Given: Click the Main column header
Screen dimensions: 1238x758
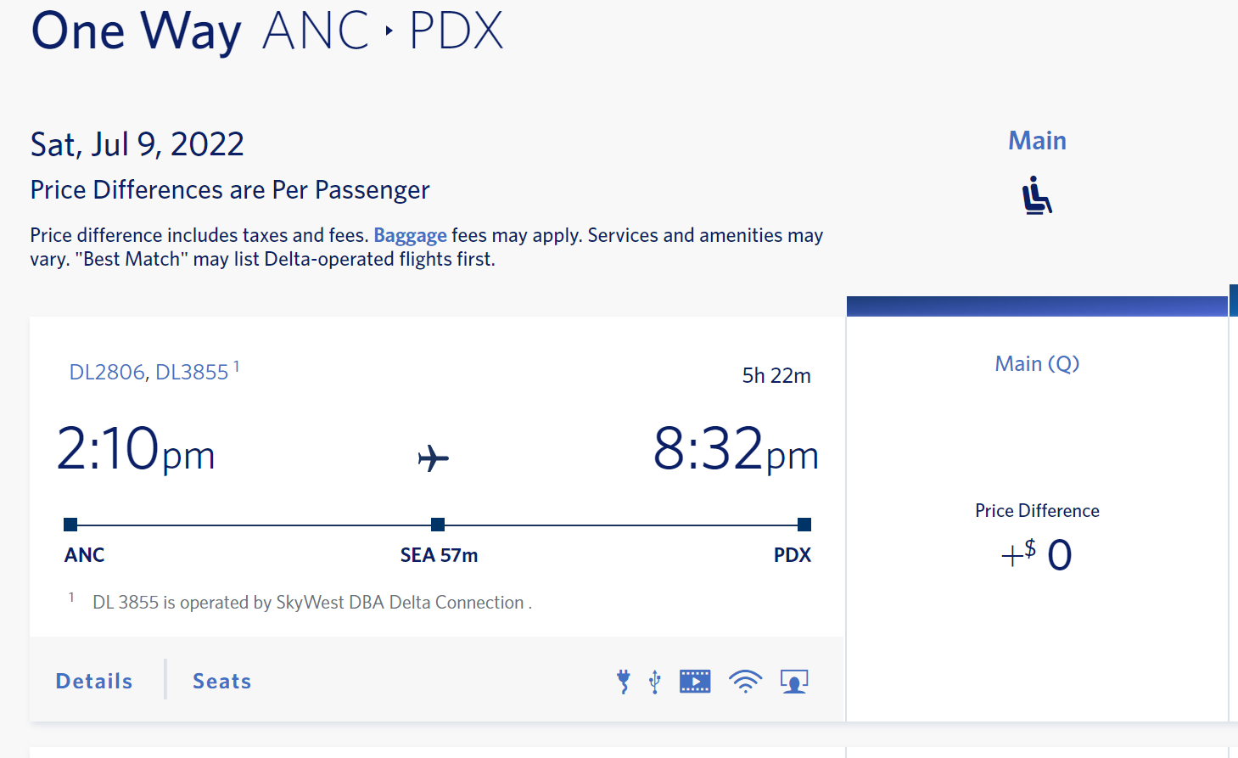Looking at the screenshot, I should 1036,139.
